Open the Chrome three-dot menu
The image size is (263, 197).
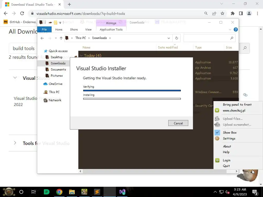click(x=257, y=13)
